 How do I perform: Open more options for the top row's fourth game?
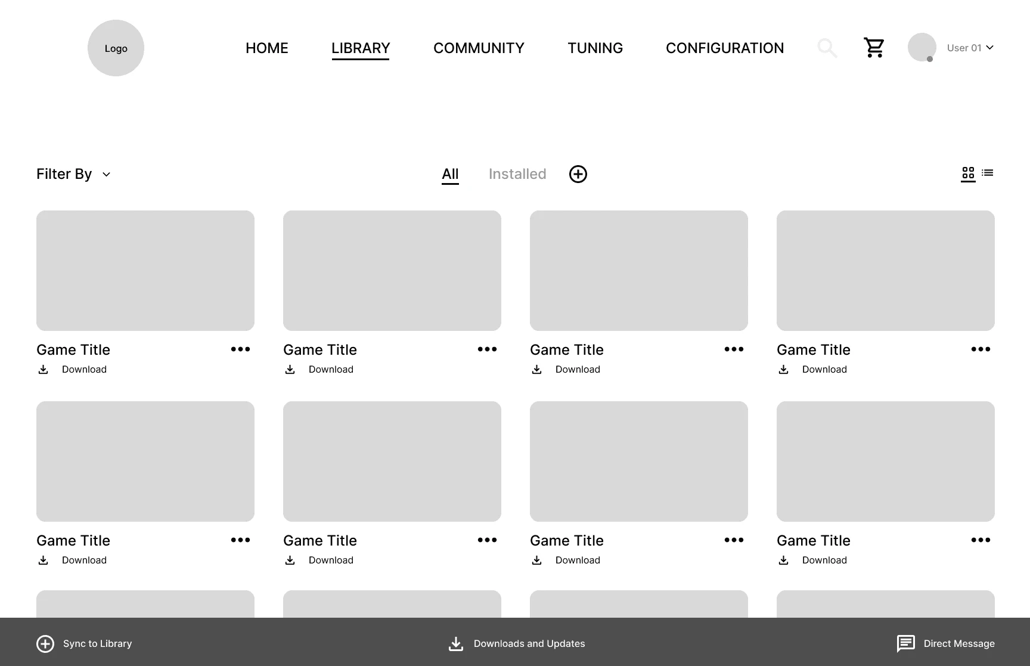click(x=981, y=349)
